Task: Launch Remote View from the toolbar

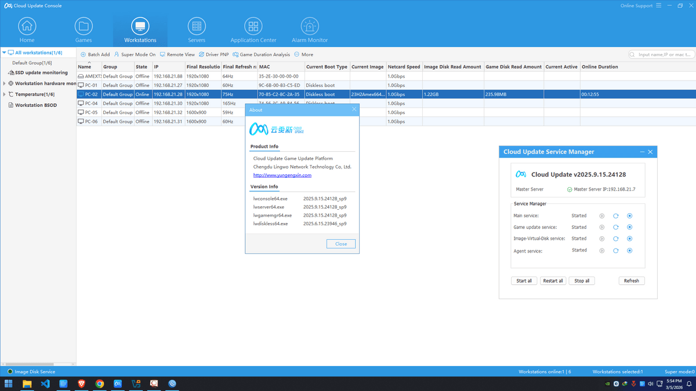Action: 163,54
